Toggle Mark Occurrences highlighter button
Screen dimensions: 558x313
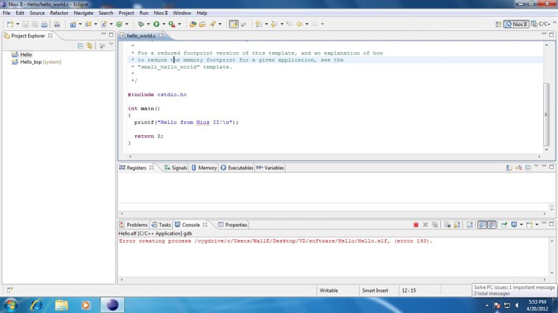click(233, 24)
